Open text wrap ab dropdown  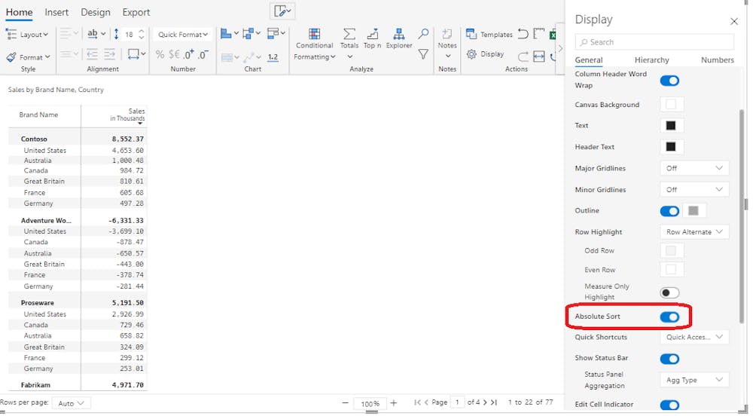[x=96, y=33]
